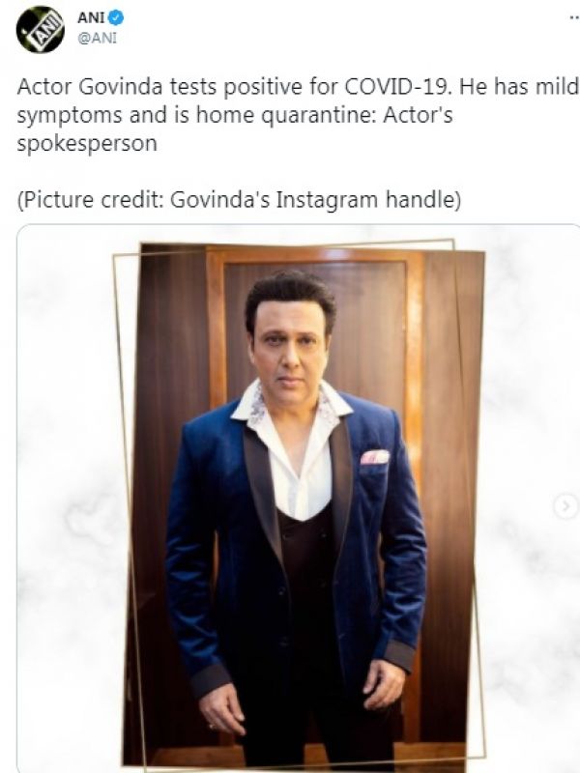Click the 'symptoms and is home quarantine' line

tap(235, 116)
